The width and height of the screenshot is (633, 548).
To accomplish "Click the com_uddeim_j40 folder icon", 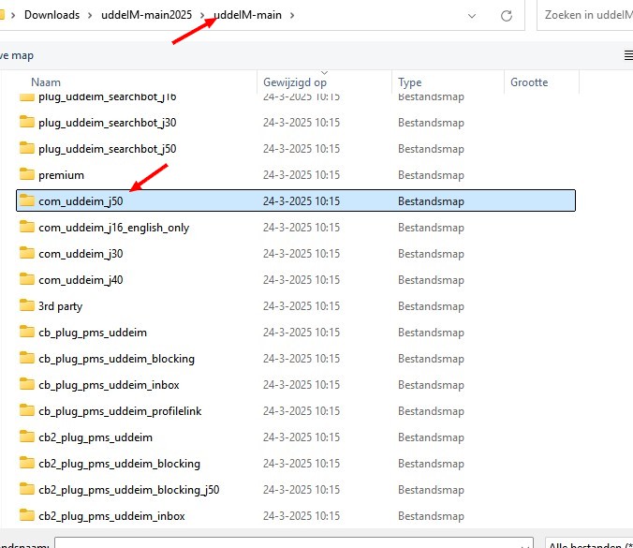I will coord(27,280).
